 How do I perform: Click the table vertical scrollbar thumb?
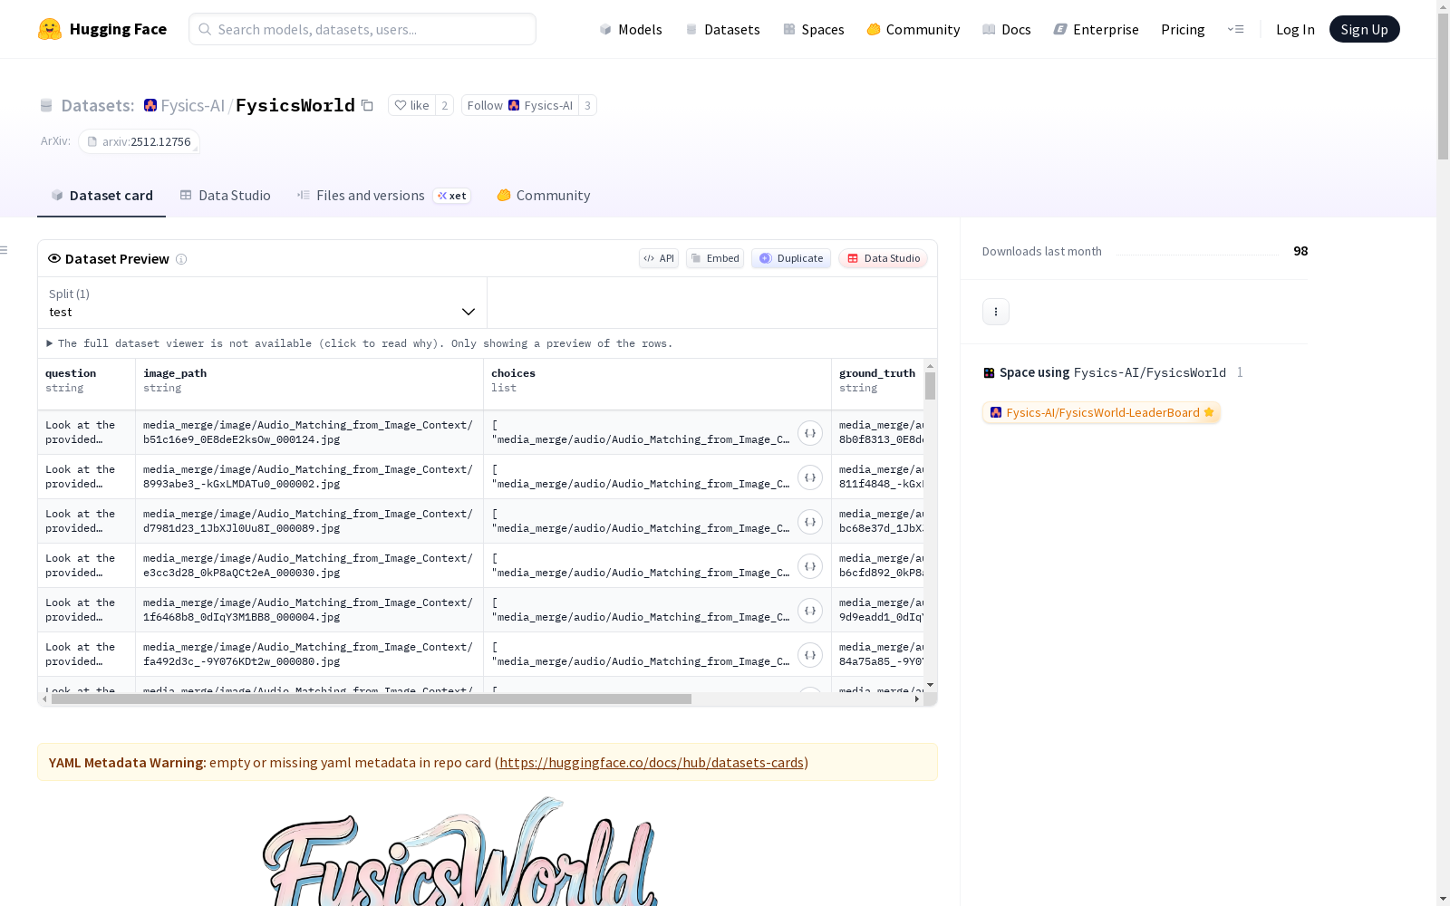point(931,386)
